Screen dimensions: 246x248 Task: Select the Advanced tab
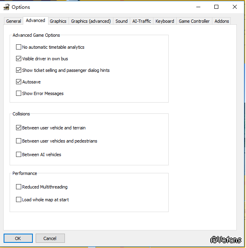36,20
